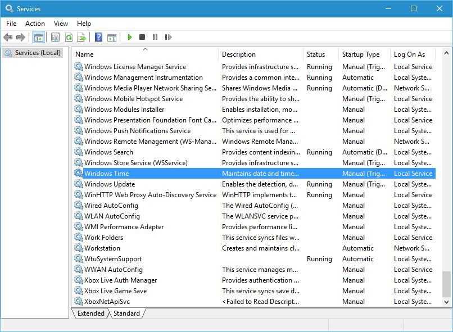Sort by the Status column header

[321, 54]
